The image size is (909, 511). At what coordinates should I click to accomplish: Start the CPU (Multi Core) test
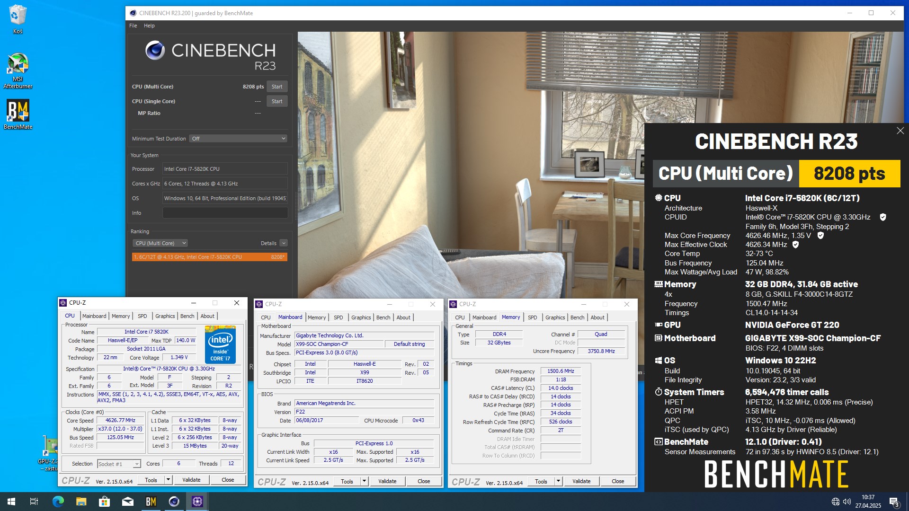click(x=277, y=87)
